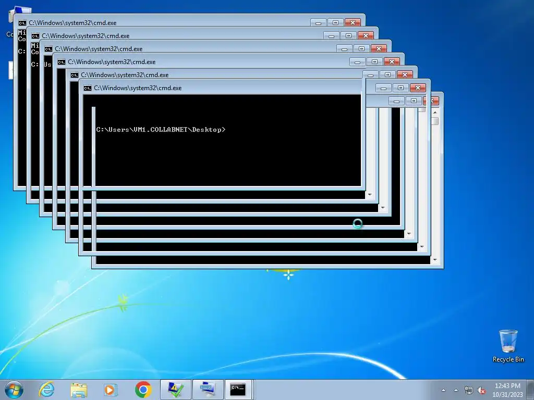The height and width of the screenshot is (400, 534).
Task: Open system menu icon of fourth cascaded cmd window
Action: coord(62,62)
